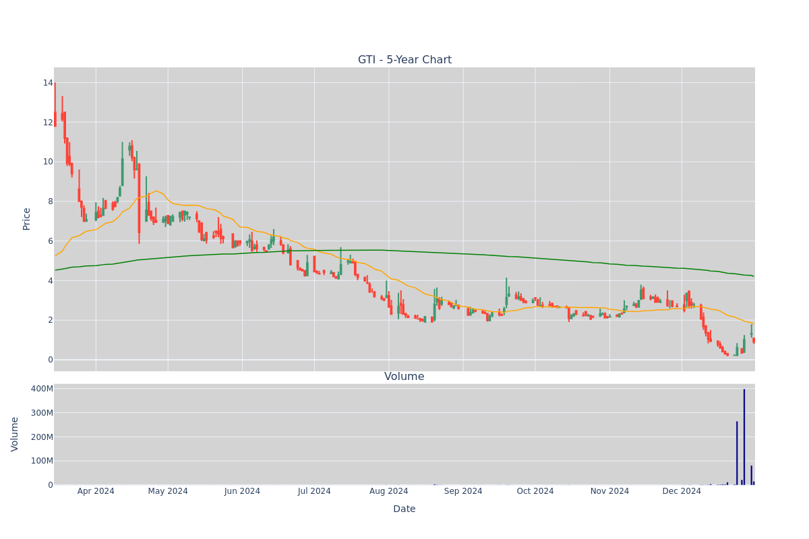Click the volume axis value '300M'
This screenshot has width=809, height=539.
pyautogui.click(x=42, y=413)
